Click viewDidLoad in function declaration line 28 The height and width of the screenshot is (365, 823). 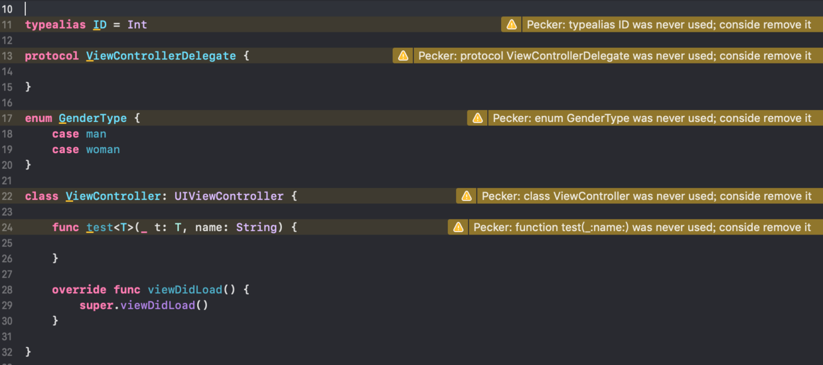coord(185,290)
